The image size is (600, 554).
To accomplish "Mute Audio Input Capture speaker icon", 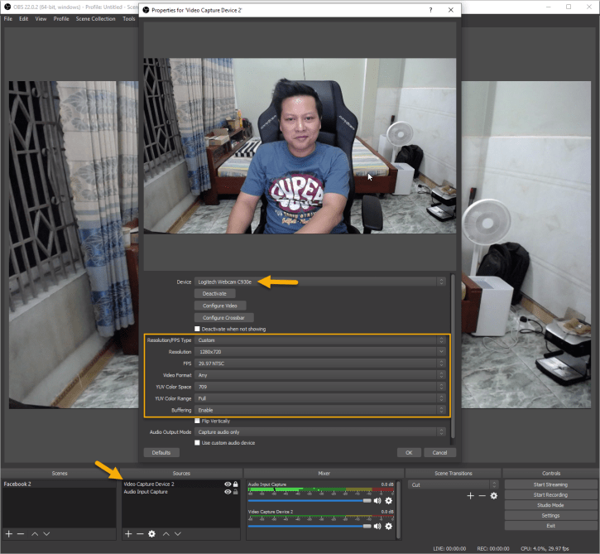I will 378,500.
